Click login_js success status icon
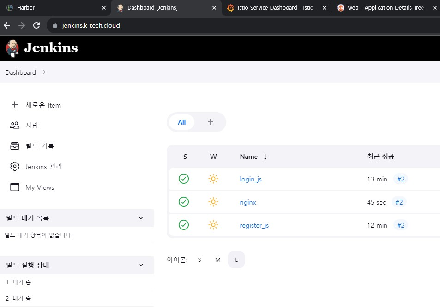The height and width of the screenshot is (307, 440). (184, 179)
